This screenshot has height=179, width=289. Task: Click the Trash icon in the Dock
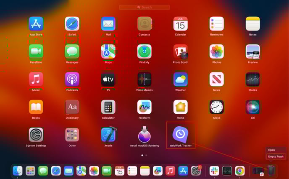tap(271, 170)
